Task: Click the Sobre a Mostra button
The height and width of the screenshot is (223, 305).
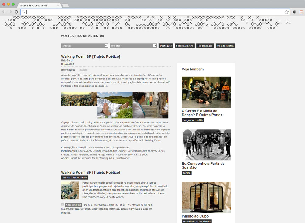Action: click(185, 46)
